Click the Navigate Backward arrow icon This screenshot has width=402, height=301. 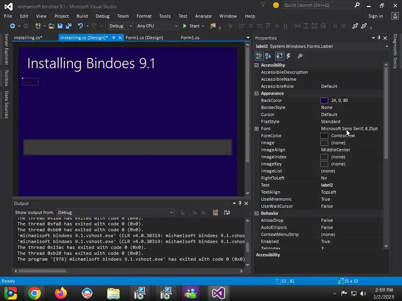pyautogui.click(x=12, y=26)
